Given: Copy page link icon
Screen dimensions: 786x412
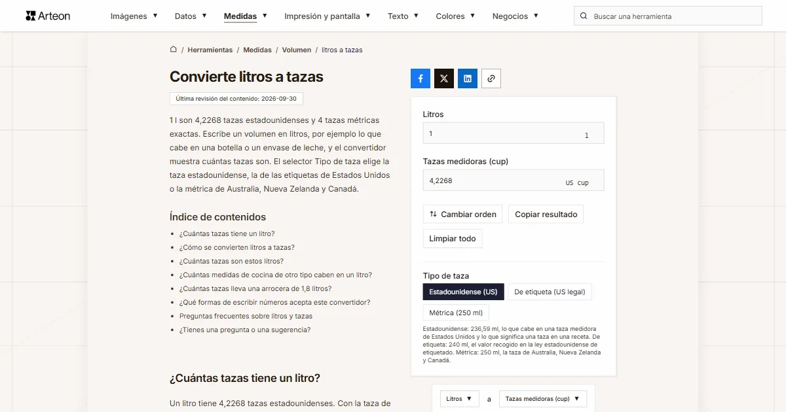Looking at the screenshot, I should [x=491, y=78].
